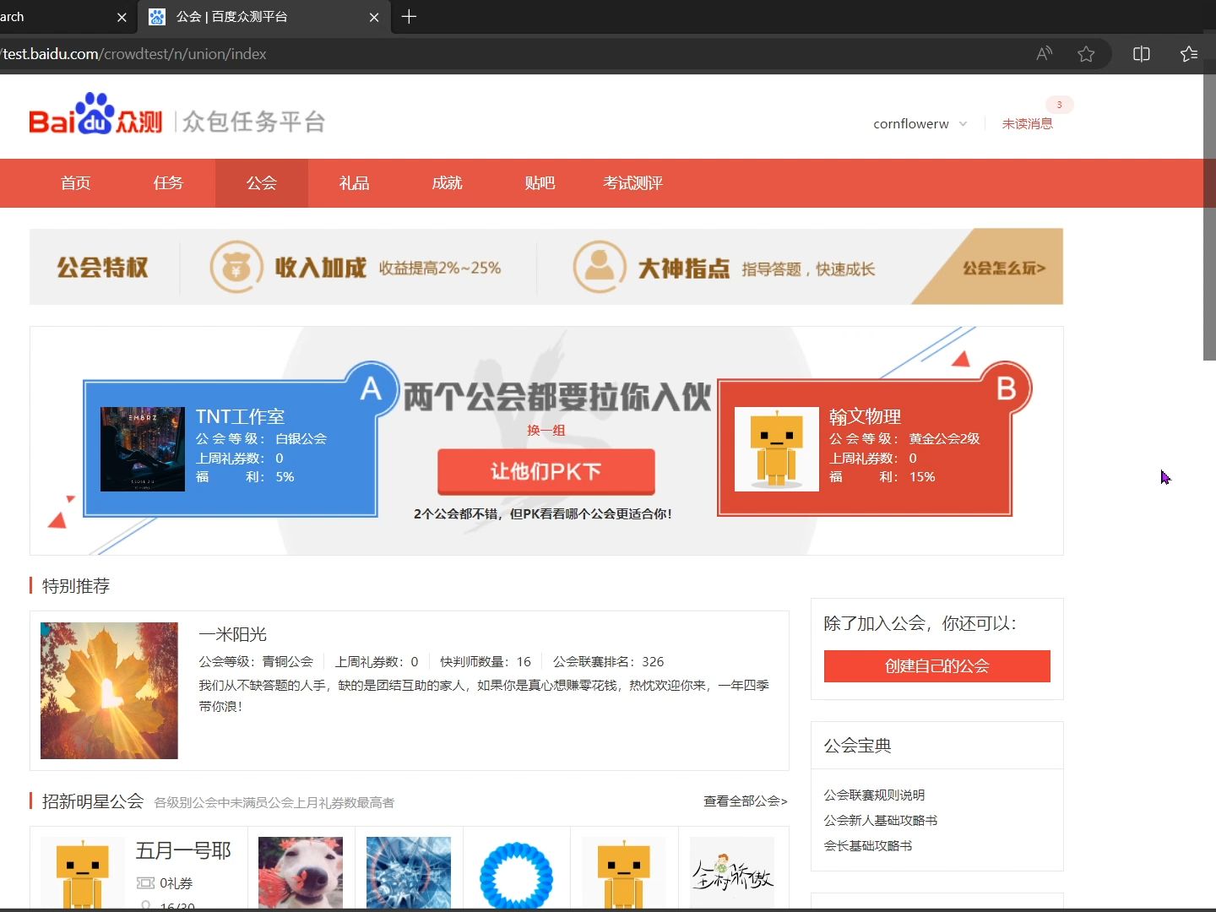Click the unread count badge 3
The image size is (1216, 912).
[1059, 105]
